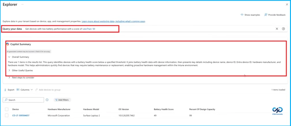Click the OS version 10.0.26200.7462 cell
The width and height of the screenshot is (291, 126).
127,115
